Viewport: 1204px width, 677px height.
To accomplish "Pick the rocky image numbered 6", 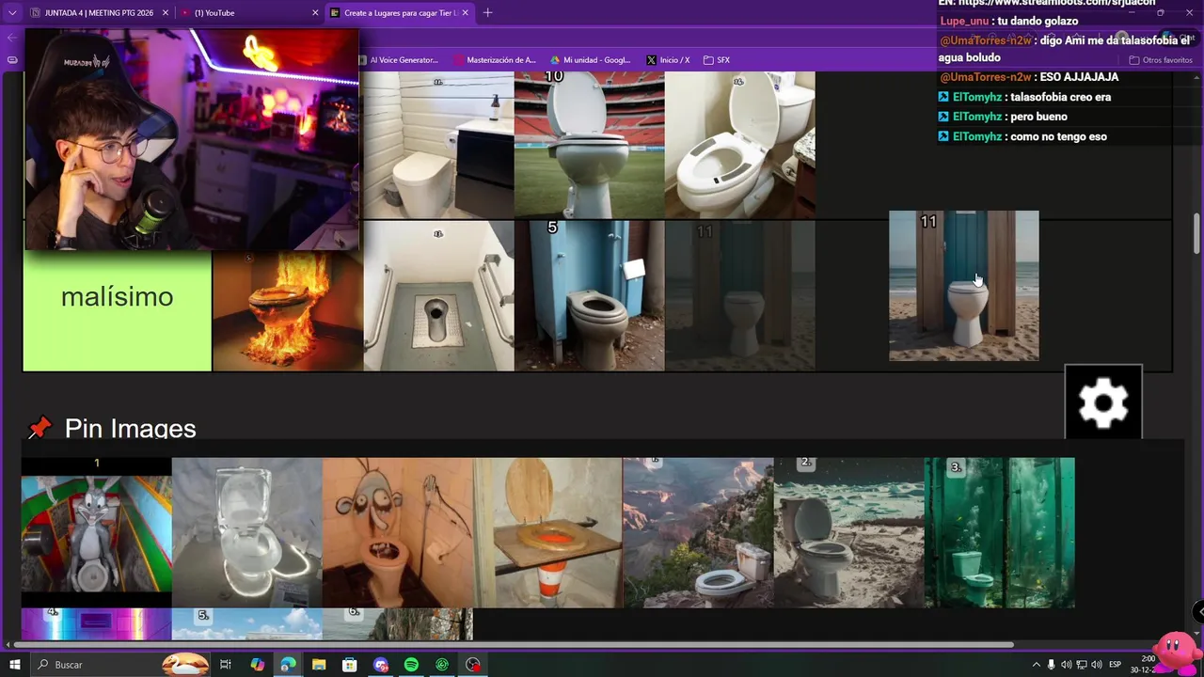I will 398,624.
